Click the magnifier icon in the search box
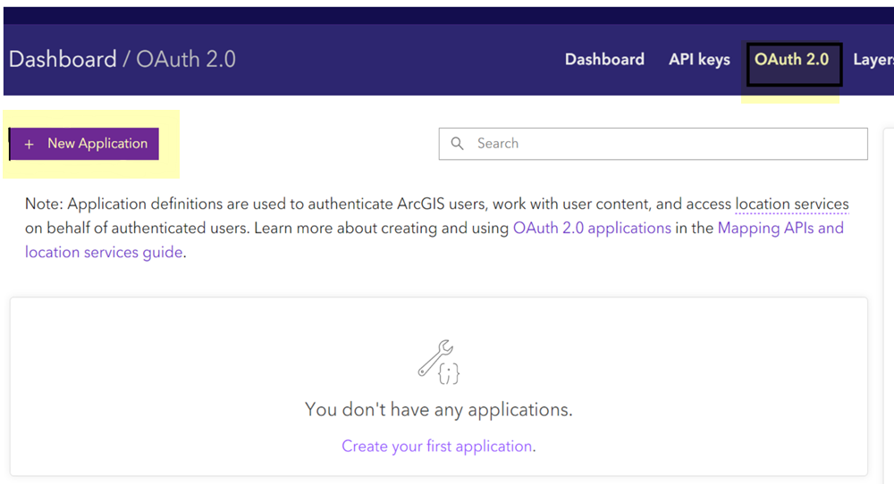 (x=458, y=143)
